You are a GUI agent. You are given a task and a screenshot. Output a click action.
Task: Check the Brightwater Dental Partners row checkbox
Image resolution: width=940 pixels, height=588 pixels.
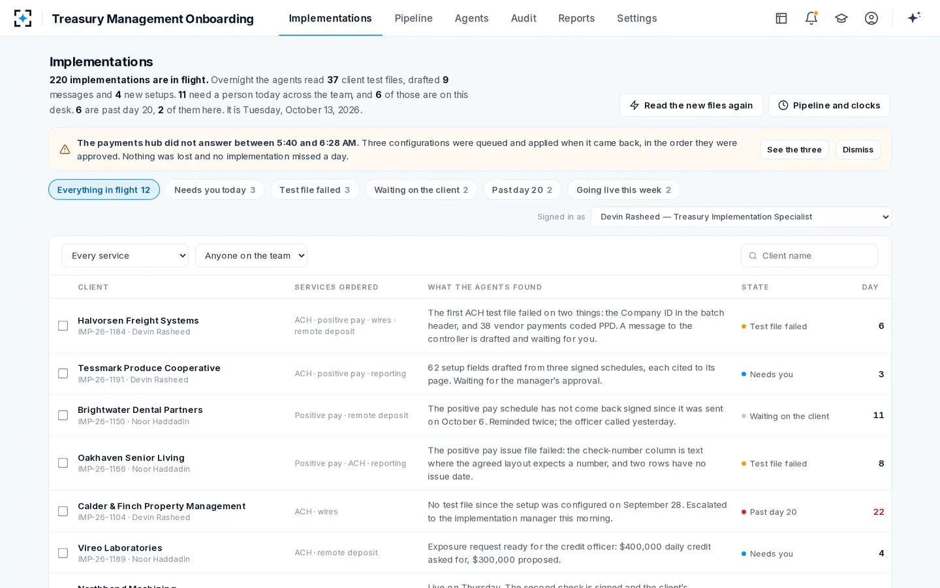[63, 416]
